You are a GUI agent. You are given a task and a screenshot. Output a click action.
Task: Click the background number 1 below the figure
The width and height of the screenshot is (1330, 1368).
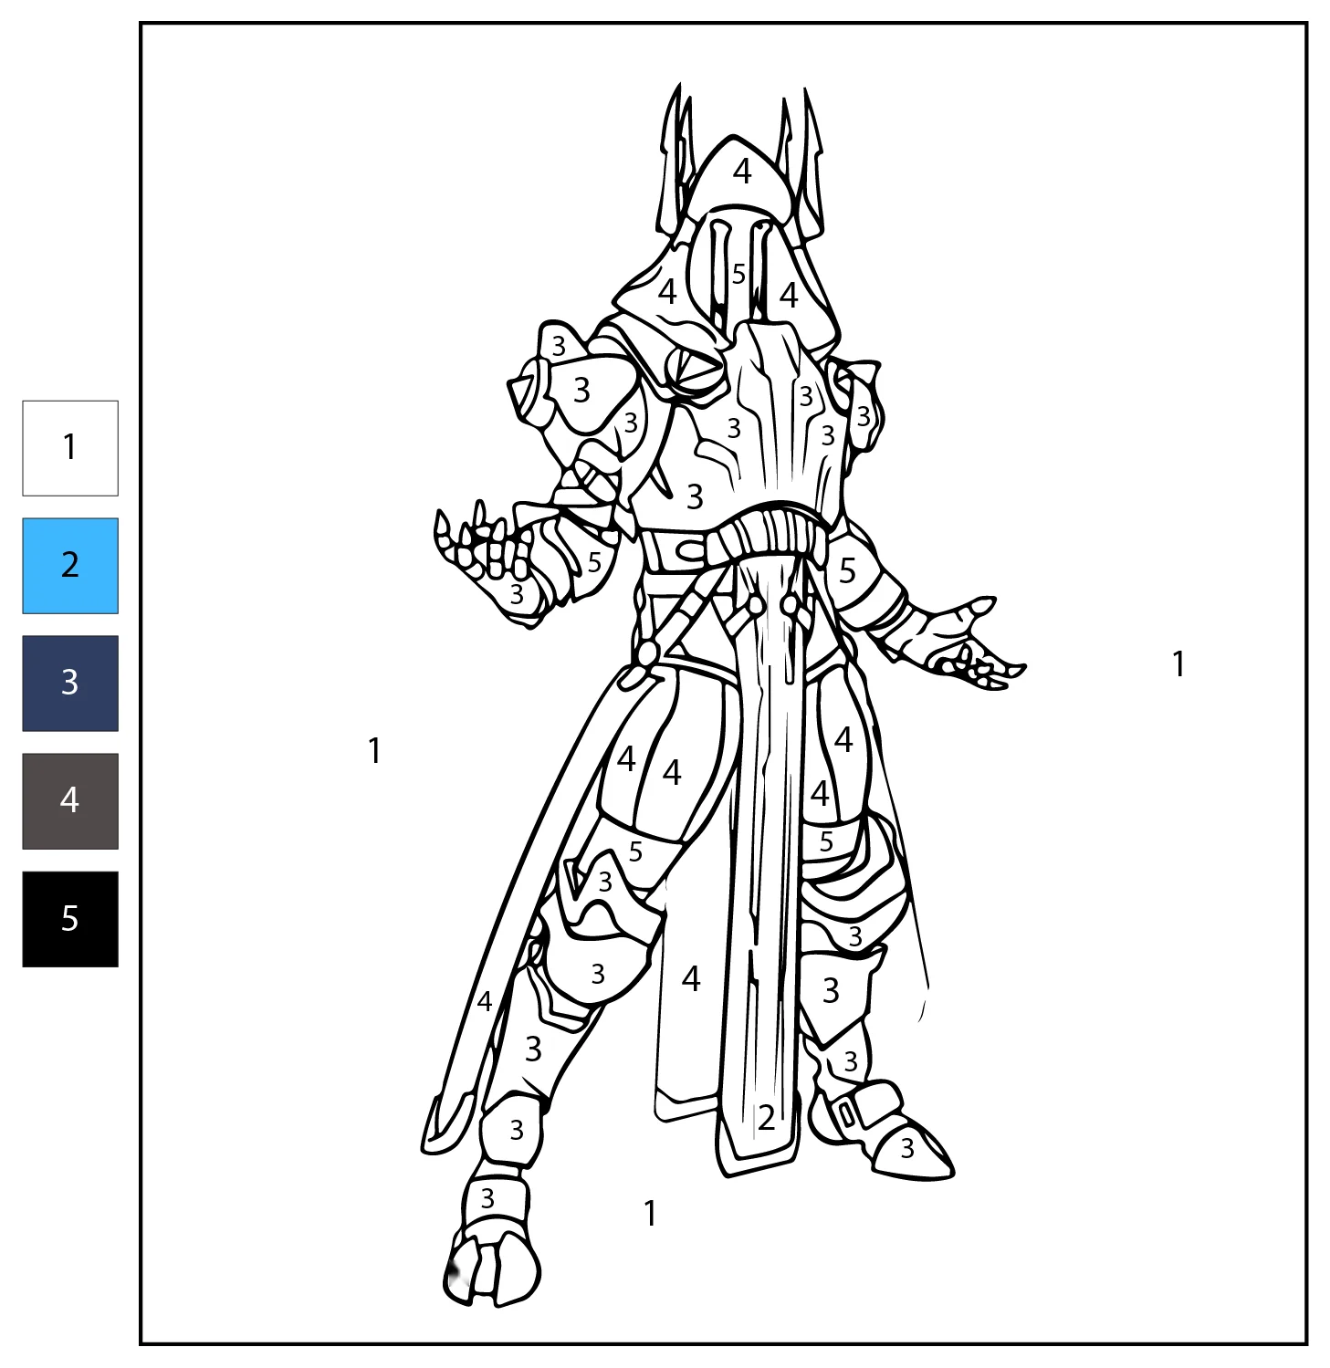(x=650, y=1214)
